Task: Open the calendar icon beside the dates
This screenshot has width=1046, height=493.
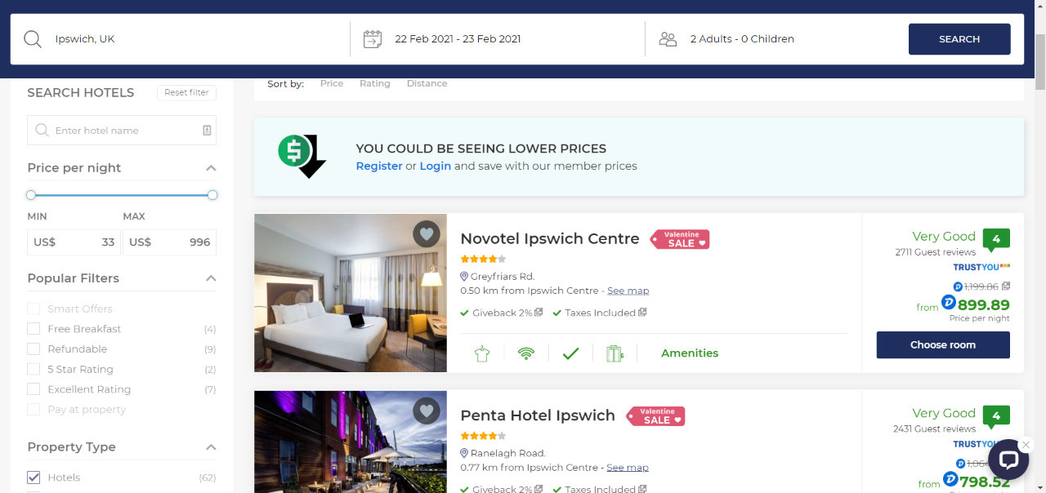Action: click(x=373, y=39)
